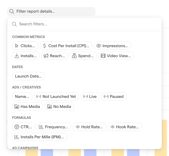Open Cost Per Install (CPI) filter
This screenshot has height=156, width=169.
66,46
